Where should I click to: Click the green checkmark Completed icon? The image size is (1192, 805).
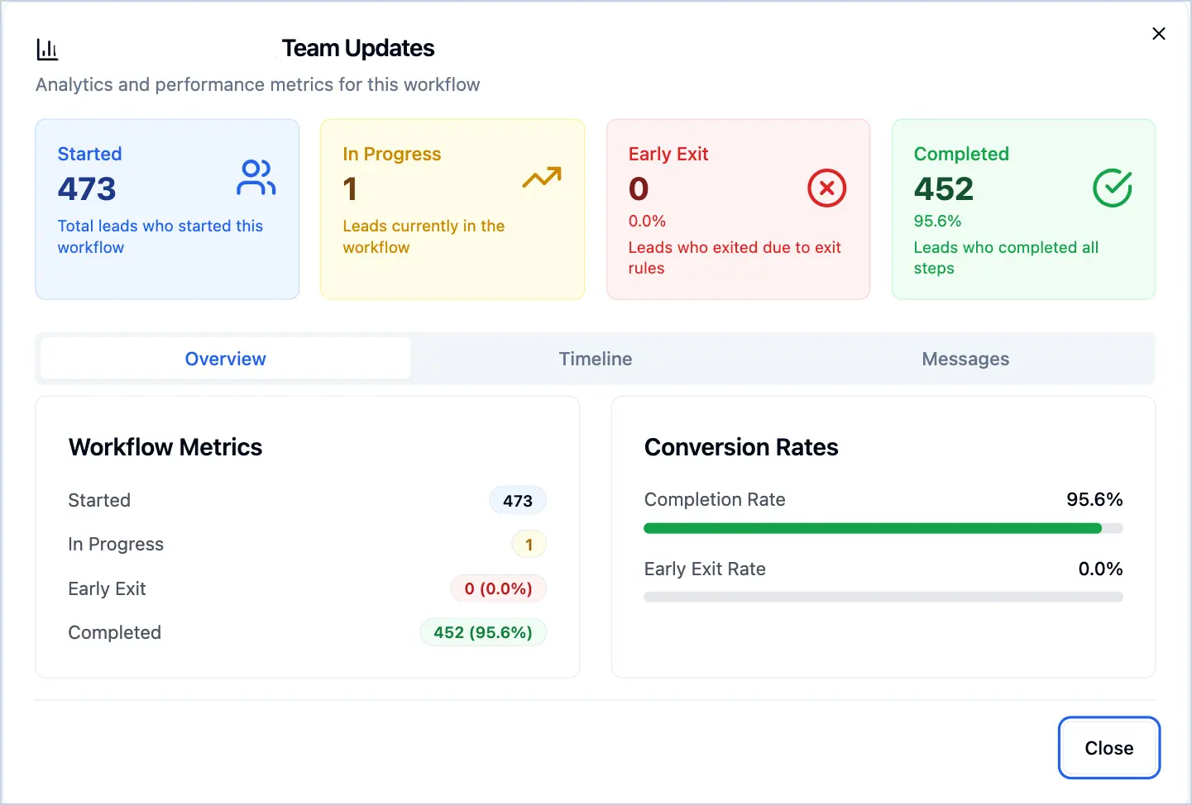[x=1112, y=188]
